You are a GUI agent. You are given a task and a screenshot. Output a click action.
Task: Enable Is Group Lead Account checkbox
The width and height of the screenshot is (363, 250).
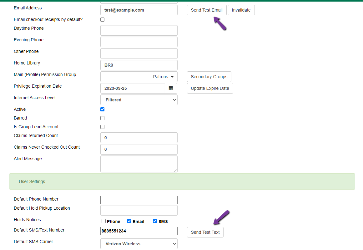102,127
